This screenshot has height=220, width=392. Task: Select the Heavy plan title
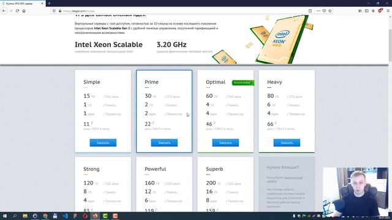pos(274,82)
